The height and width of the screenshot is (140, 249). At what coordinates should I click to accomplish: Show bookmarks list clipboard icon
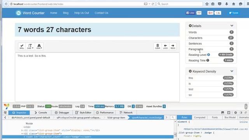pyautogui.click(x=213, y=4)
